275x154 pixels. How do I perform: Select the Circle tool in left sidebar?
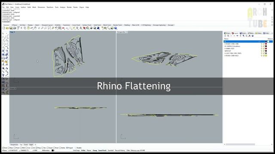point(3,40)
